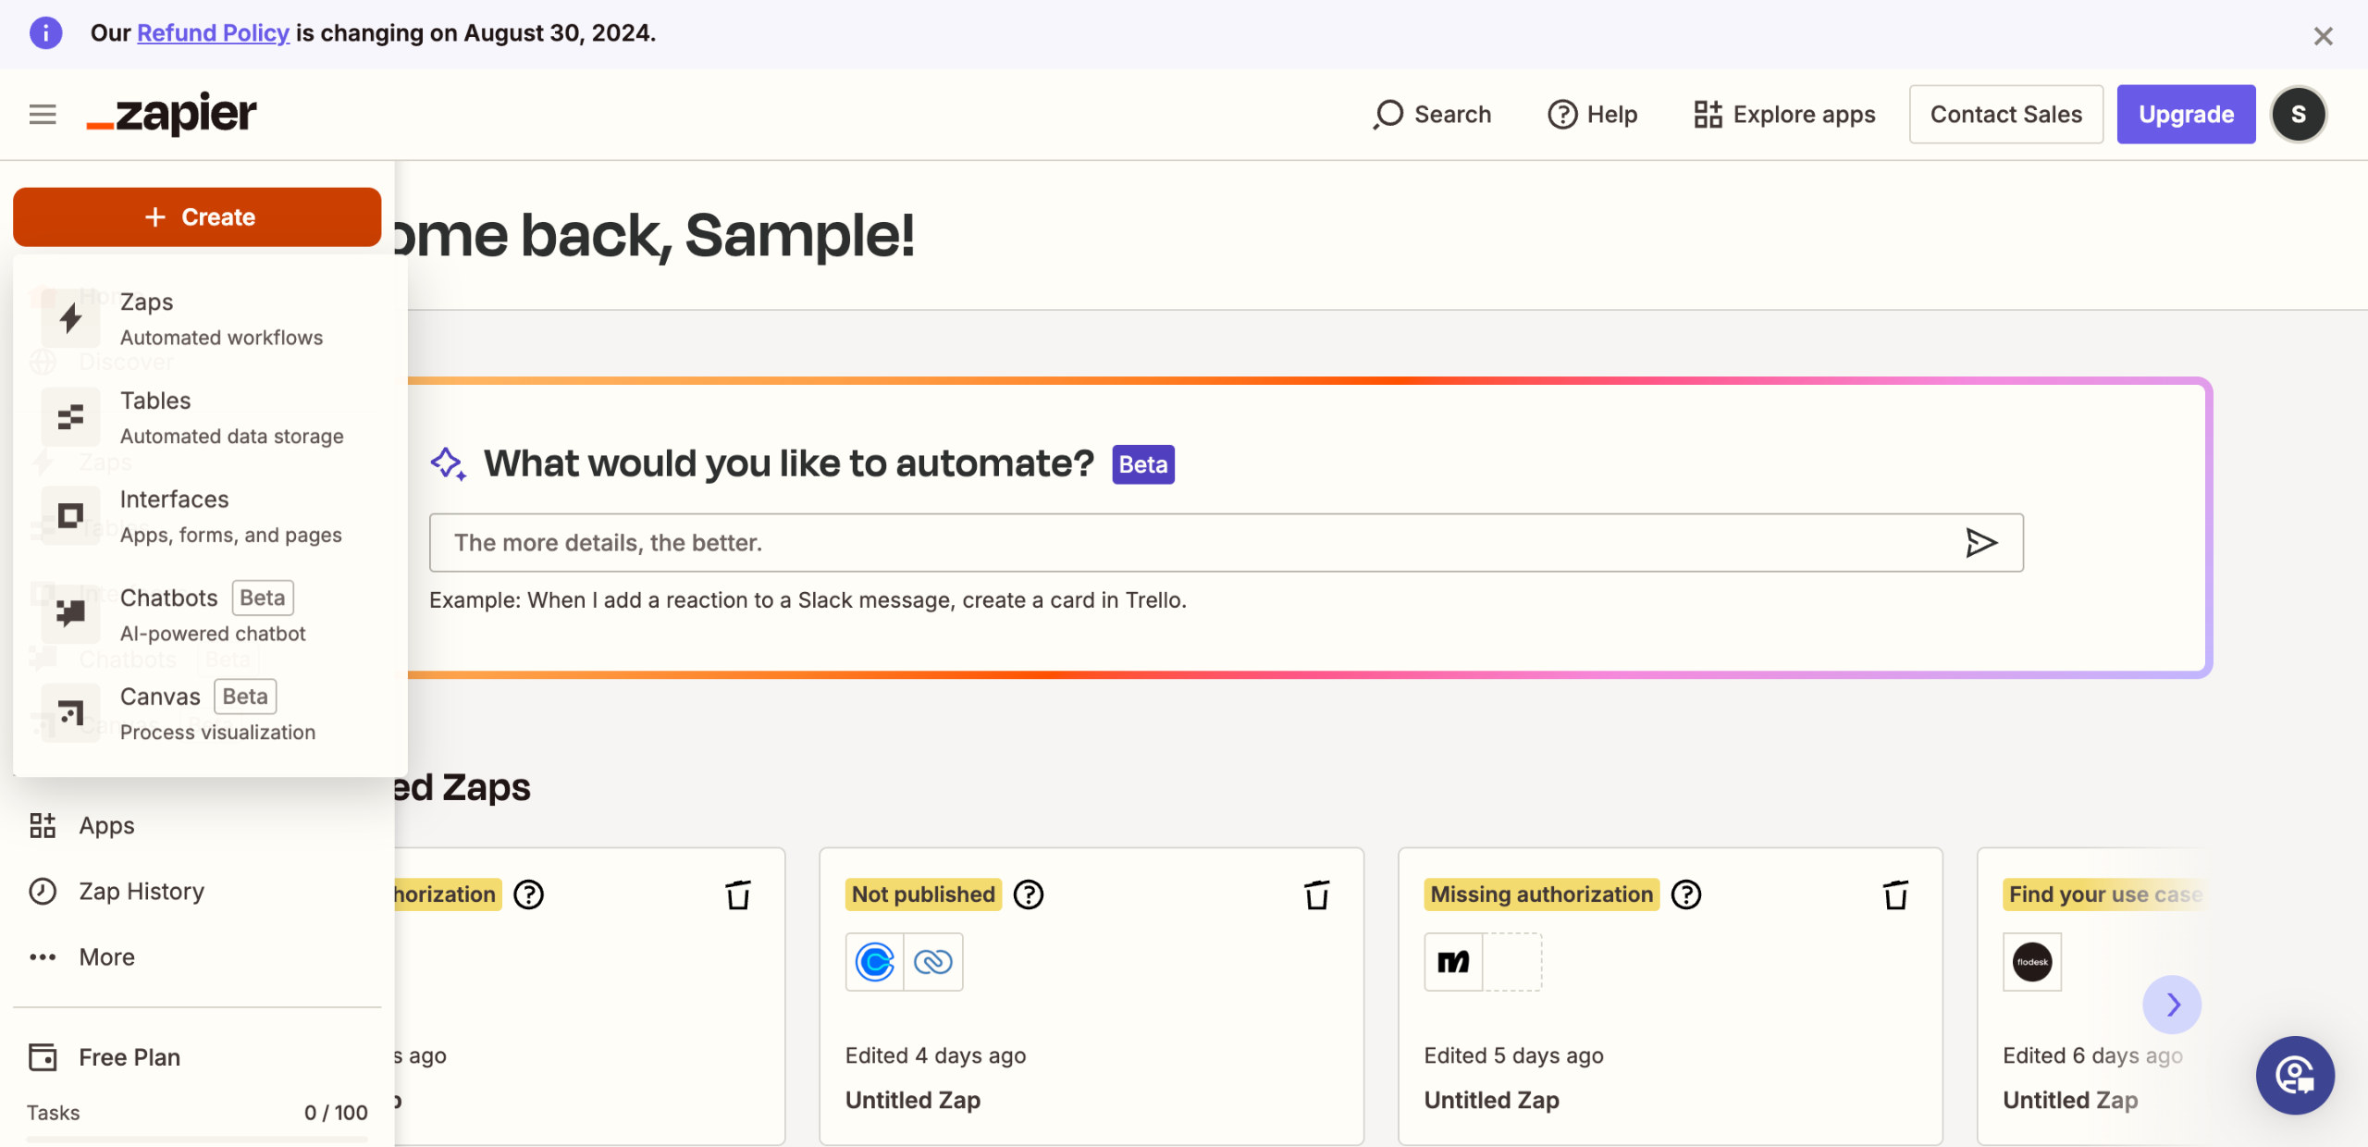Click the Beta badge beside the automate heading
This screenshot has height=1147, width=2368.
pyautogui.click(x=1142, y=464)
